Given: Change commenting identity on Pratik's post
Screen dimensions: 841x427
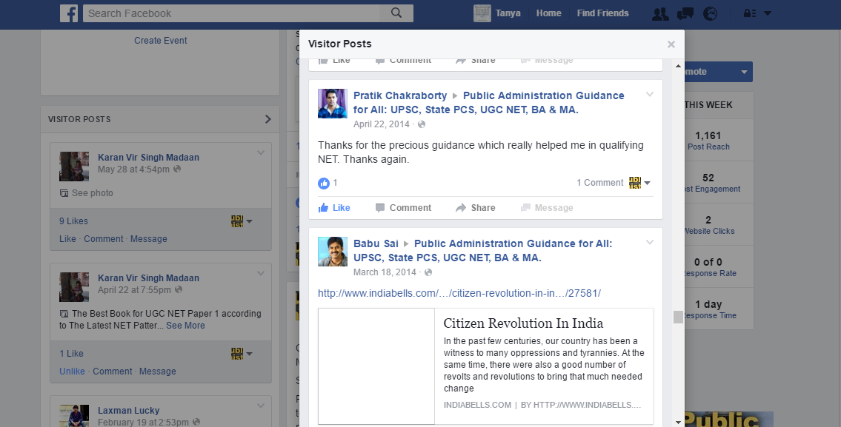Looking at the screenshot, I should 639,183.
